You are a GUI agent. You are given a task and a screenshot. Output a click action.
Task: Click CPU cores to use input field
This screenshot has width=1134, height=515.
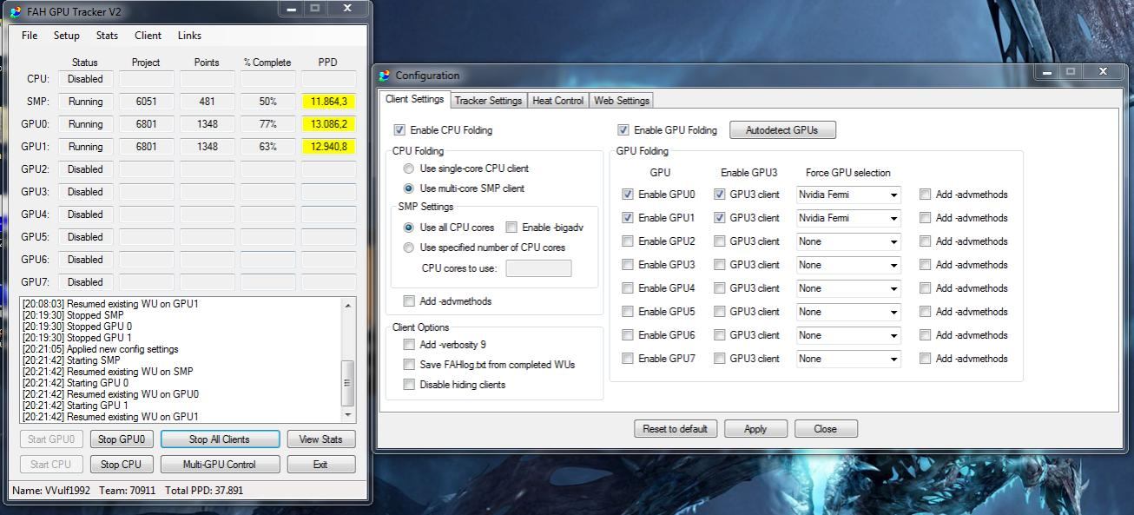tap(538, 268)
